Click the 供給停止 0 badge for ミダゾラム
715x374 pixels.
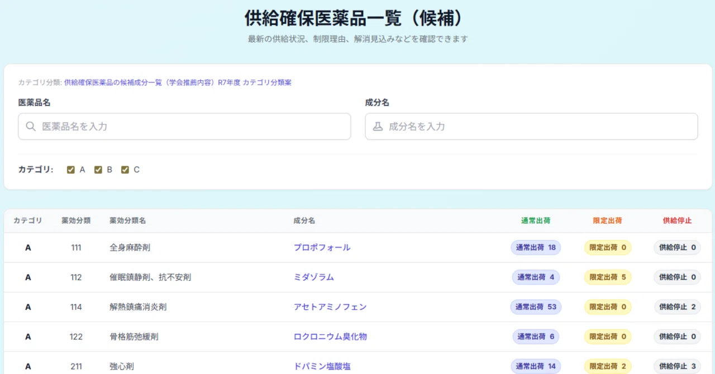pos(677,277)
